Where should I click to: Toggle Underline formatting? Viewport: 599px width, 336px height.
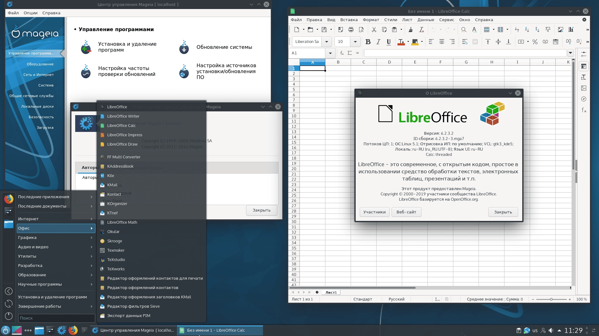pos(389,42)
